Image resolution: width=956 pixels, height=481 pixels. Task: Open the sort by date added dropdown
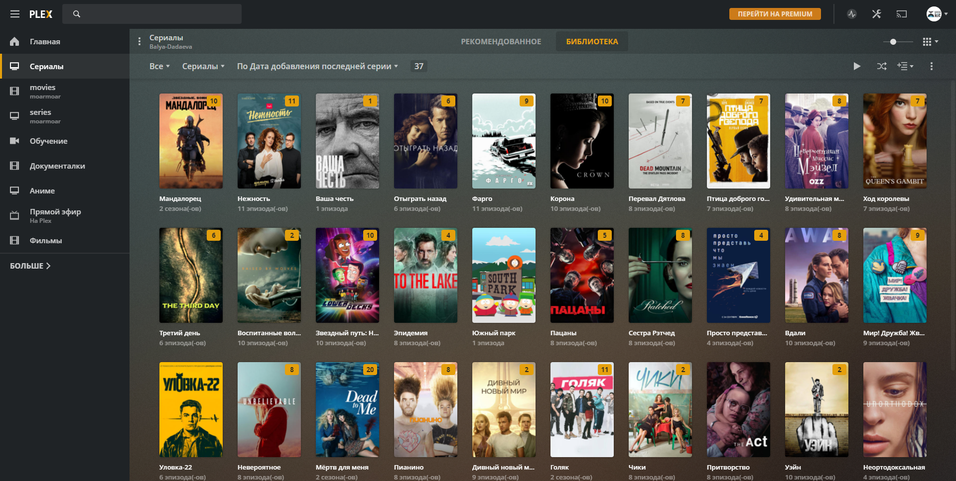[x=317, y=66]
